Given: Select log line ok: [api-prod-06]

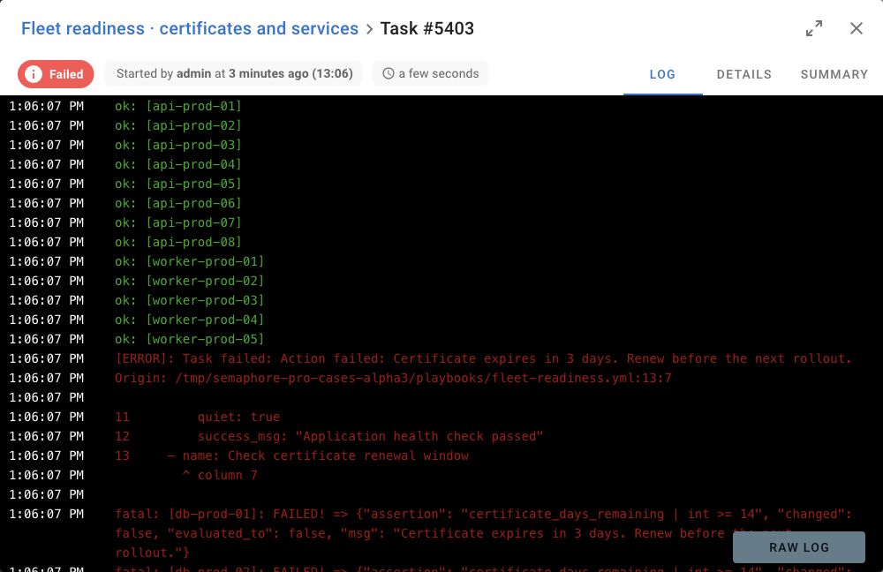Looking at the screenshot, I should tap(178, 203).
